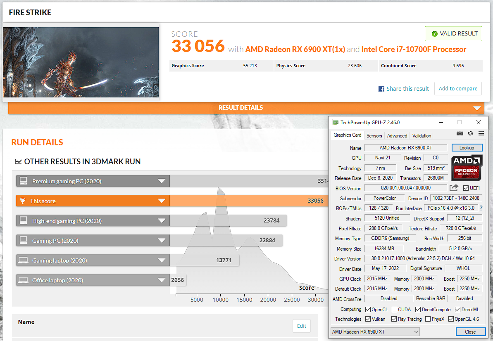493x341 pixels.
Task: Switch to the Sensors tab
Action: (x=374, y=136)
